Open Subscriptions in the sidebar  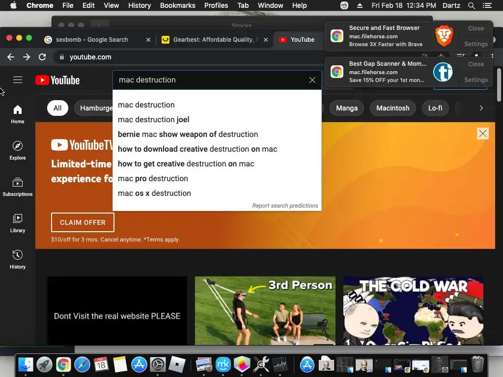point(18,187)
